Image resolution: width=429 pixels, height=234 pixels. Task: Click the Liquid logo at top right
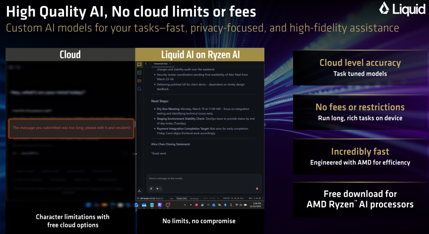pyautogui.click(x=402, y=9)
